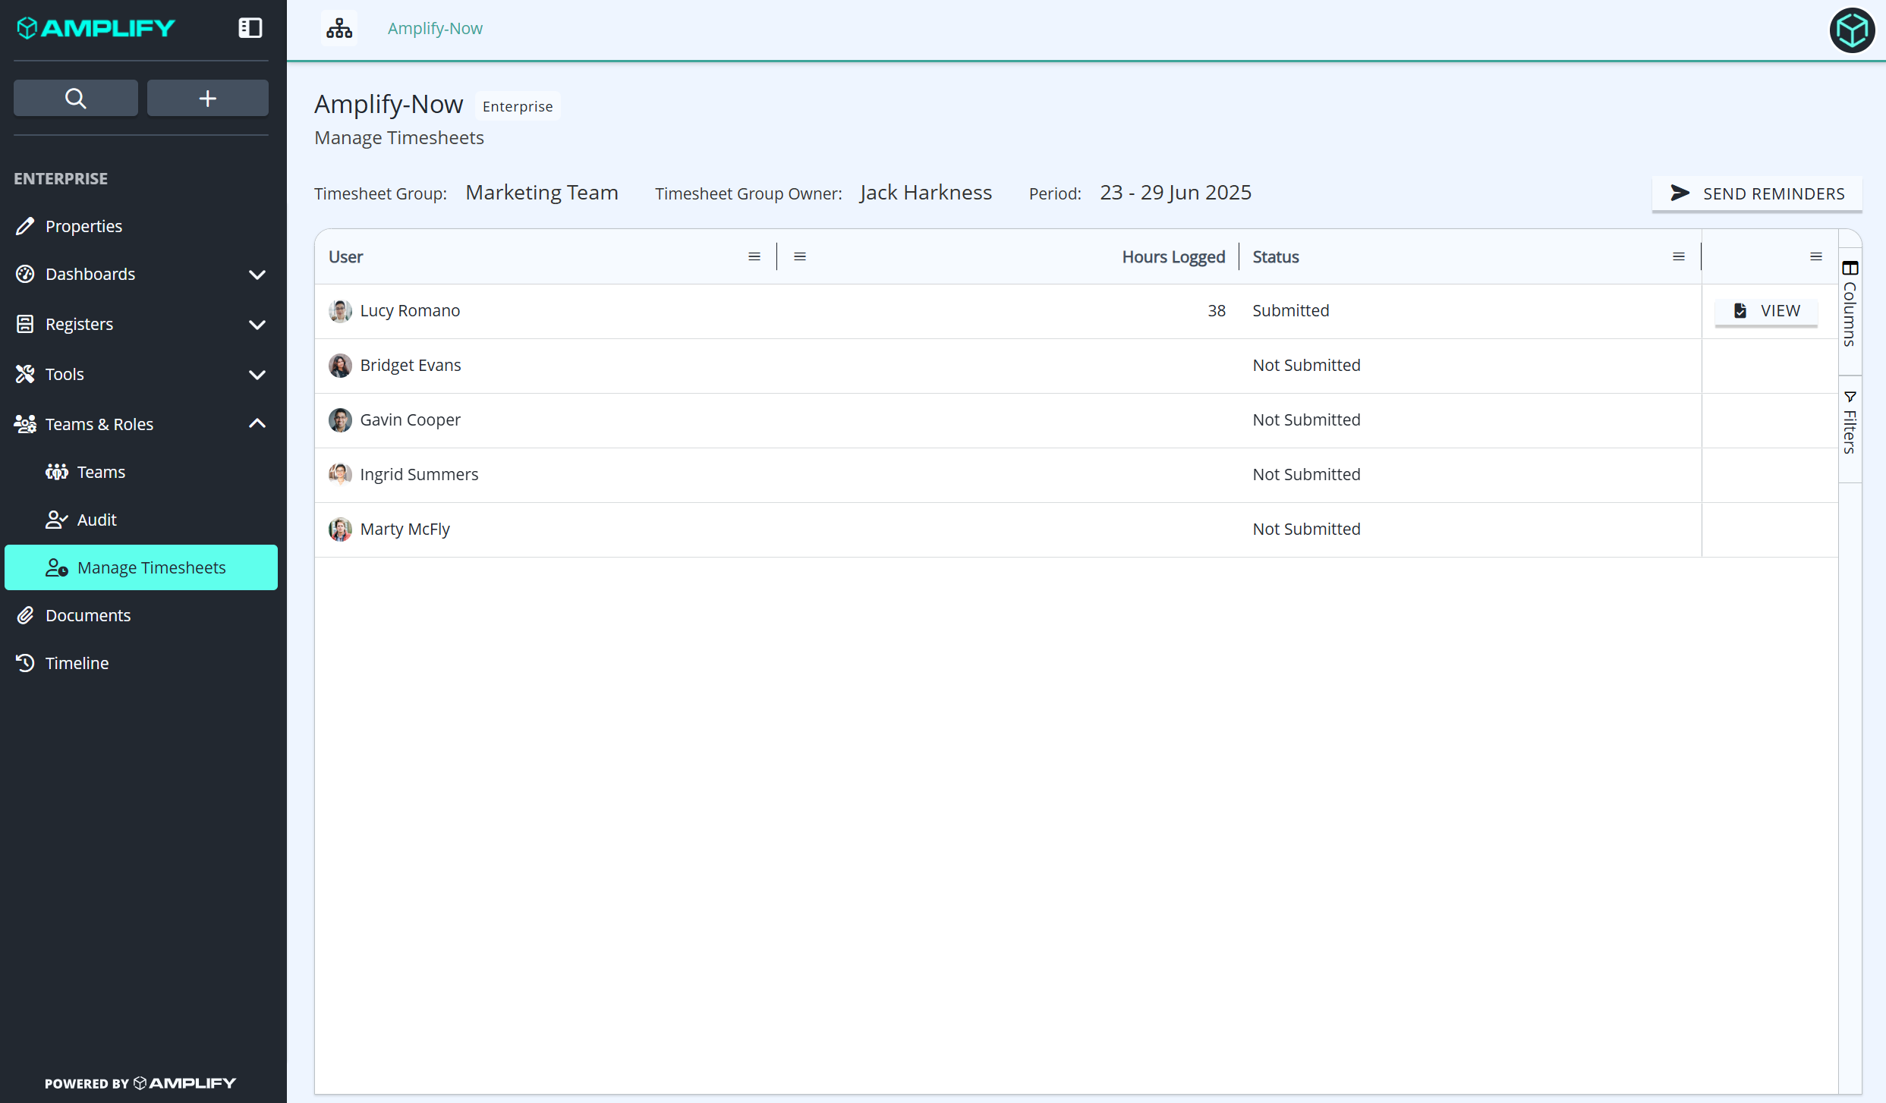Click Marty McFly's Not Submitted status
This screenshot has width=1886, height=1103.
1306,529
